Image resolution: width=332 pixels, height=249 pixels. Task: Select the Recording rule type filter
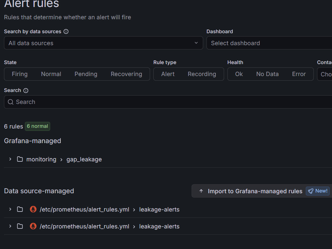(x=202, y=74)
